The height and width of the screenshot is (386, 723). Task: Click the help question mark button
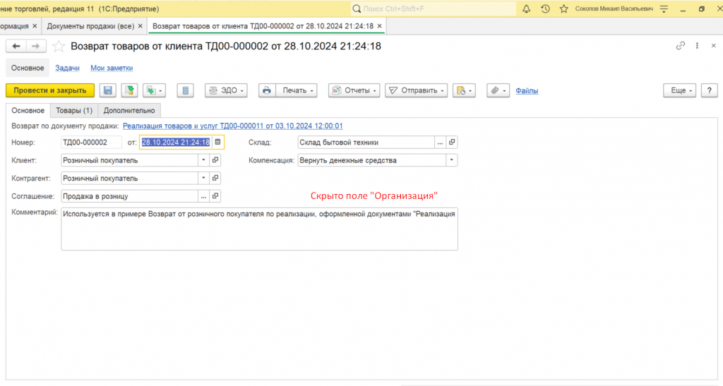(x=709, y=90)
